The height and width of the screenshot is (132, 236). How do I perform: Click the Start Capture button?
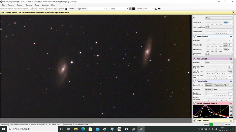coord(7,9)
